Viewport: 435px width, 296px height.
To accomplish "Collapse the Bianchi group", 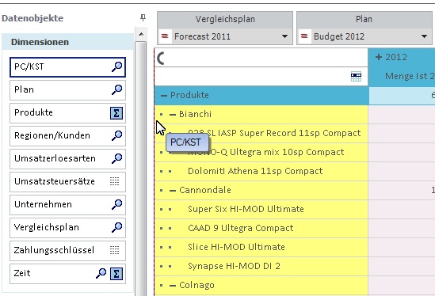I will 173,115.
